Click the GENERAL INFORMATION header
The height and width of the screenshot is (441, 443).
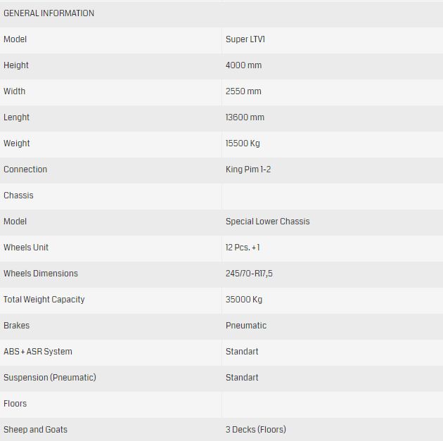(49, 13)
